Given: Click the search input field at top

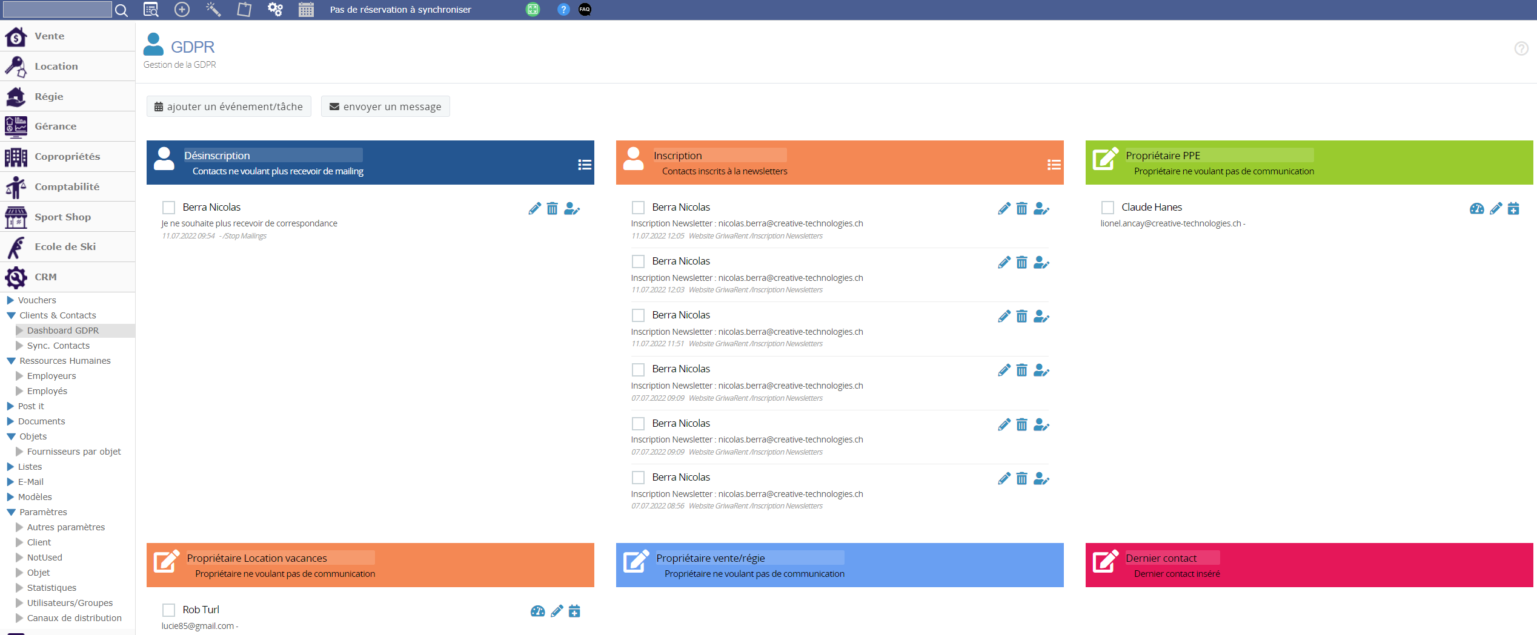Looking at the screenshot, I should [58, 10].
